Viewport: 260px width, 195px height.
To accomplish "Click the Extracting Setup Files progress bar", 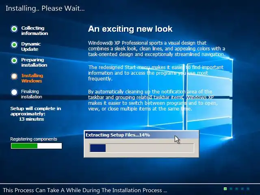I will click(142, 148).
